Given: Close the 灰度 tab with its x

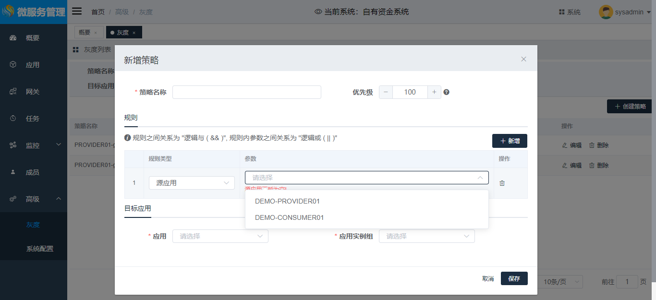Looking at the screenshot, I should tap(134, 33).
